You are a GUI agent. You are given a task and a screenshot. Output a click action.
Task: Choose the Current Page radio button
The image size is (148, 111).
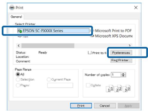[49, 79]
